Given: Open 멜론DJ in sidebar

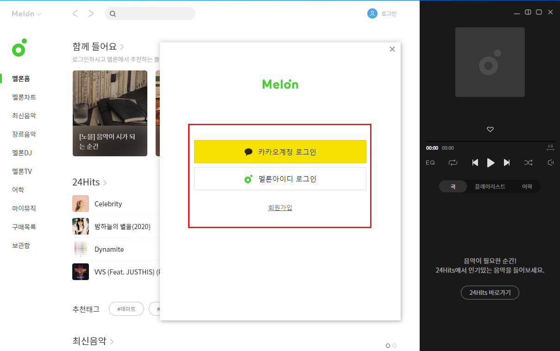Looking at the screenshot, I should coord(22,153).
